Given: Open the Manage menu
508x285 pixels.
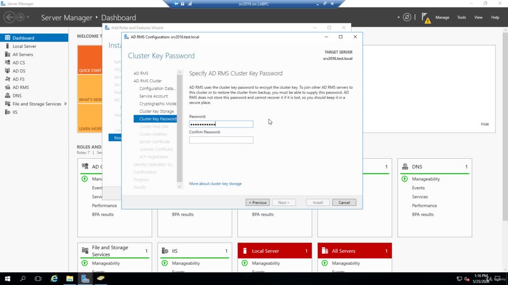Looking at the screenshot, I should coord(442,17).
